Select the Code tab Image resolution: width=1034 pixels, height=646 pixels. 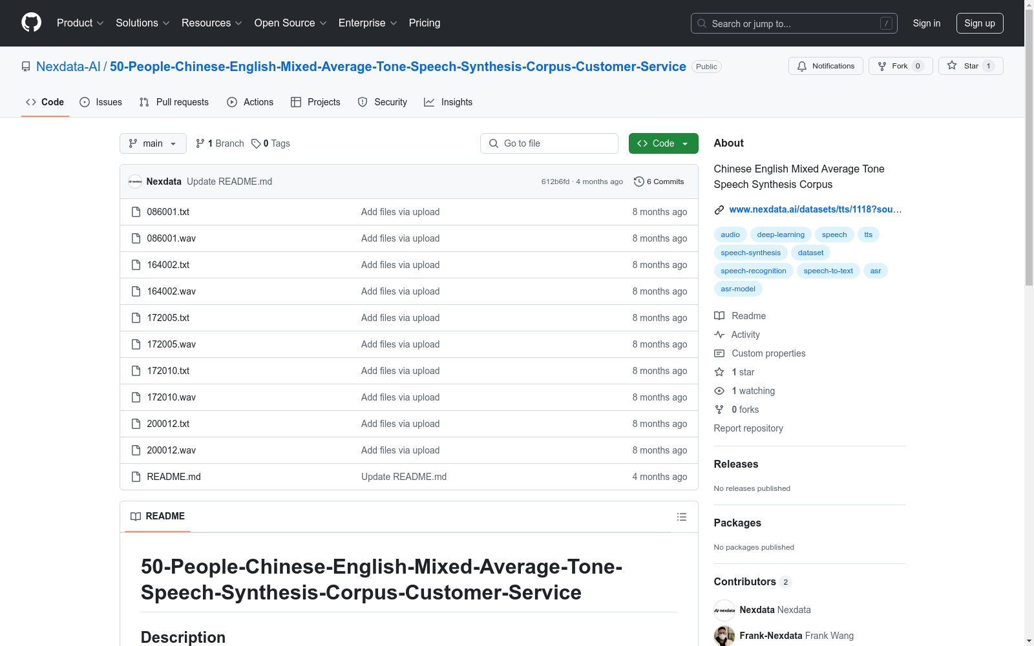[45, 102]
